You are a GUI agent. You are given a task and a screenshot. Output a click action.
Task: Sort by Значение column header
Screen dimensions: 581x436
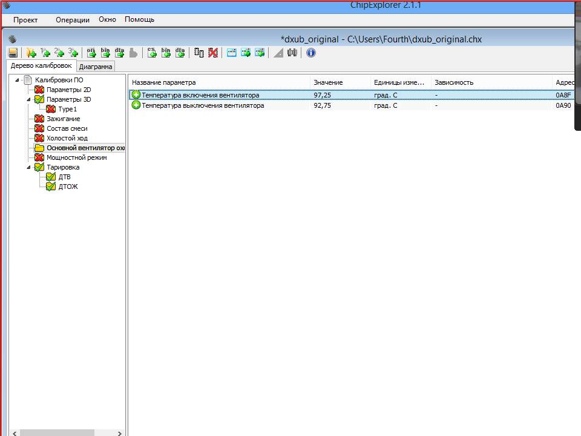click(x=328, y=82)
